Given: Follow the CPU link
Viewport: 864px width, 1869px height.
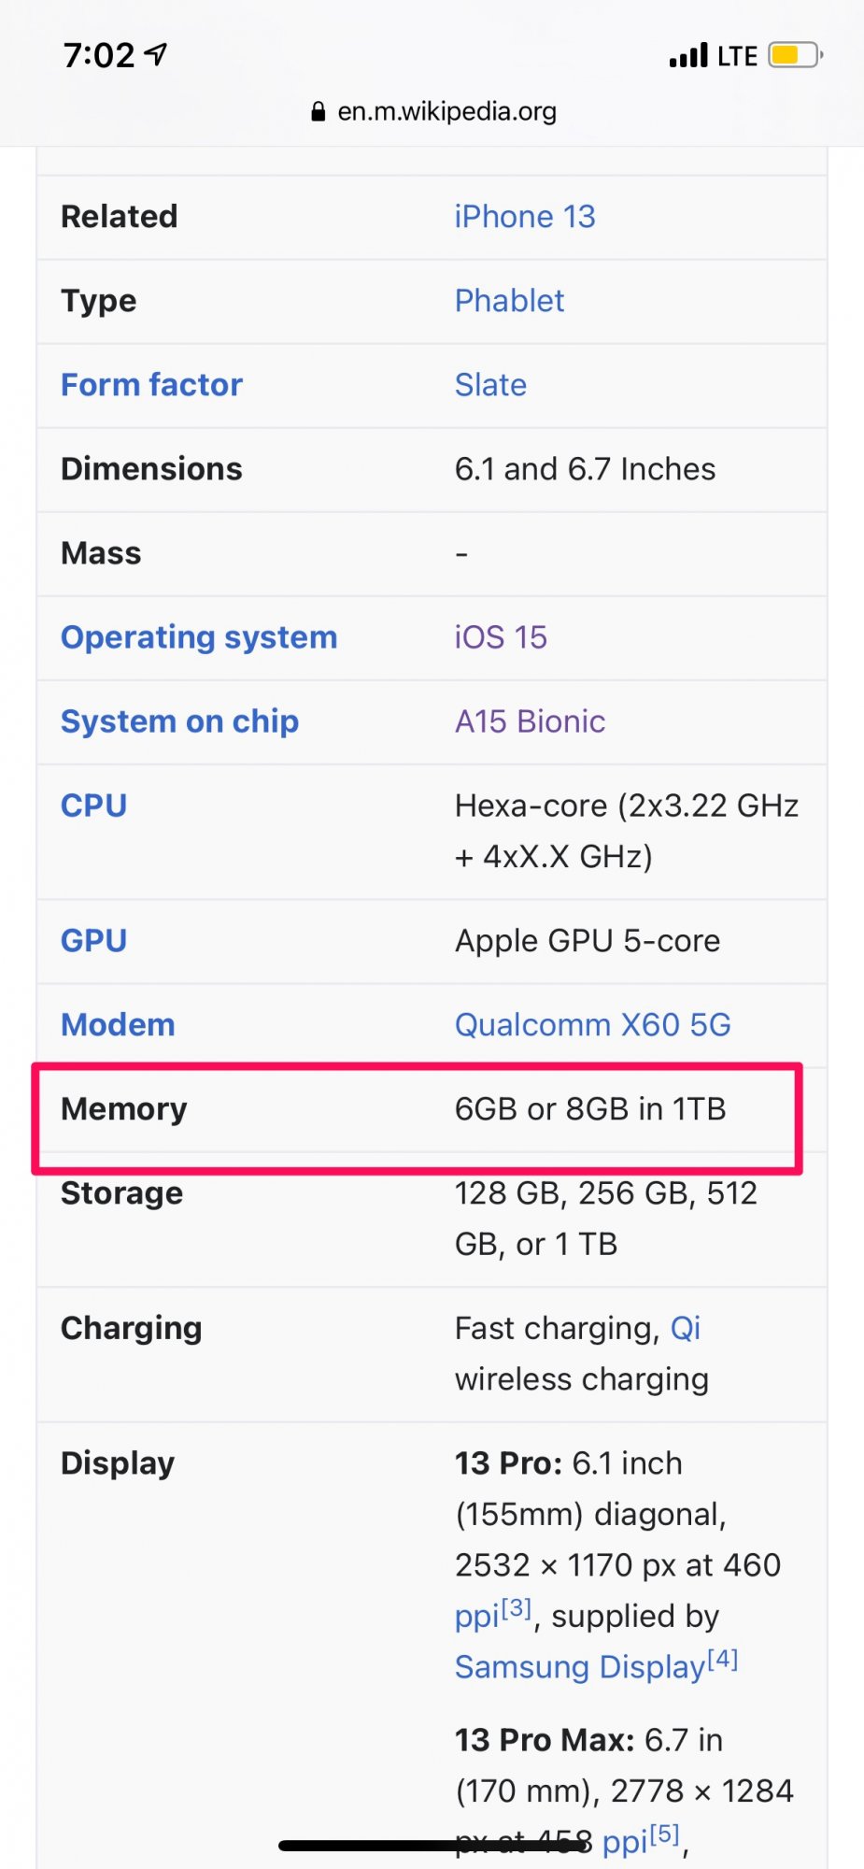Looking at the screenshot, I should tap(93, 806).
